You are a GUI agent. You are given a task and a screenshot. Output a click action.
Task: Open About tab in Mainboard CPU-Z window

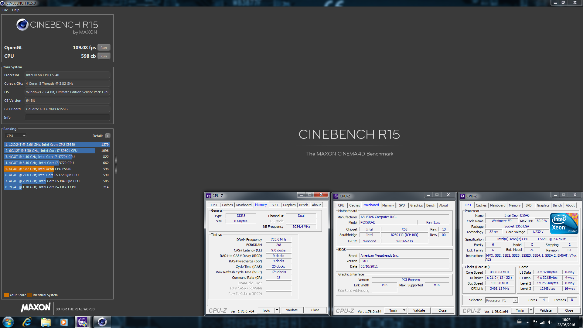click(x=444, y=205)
